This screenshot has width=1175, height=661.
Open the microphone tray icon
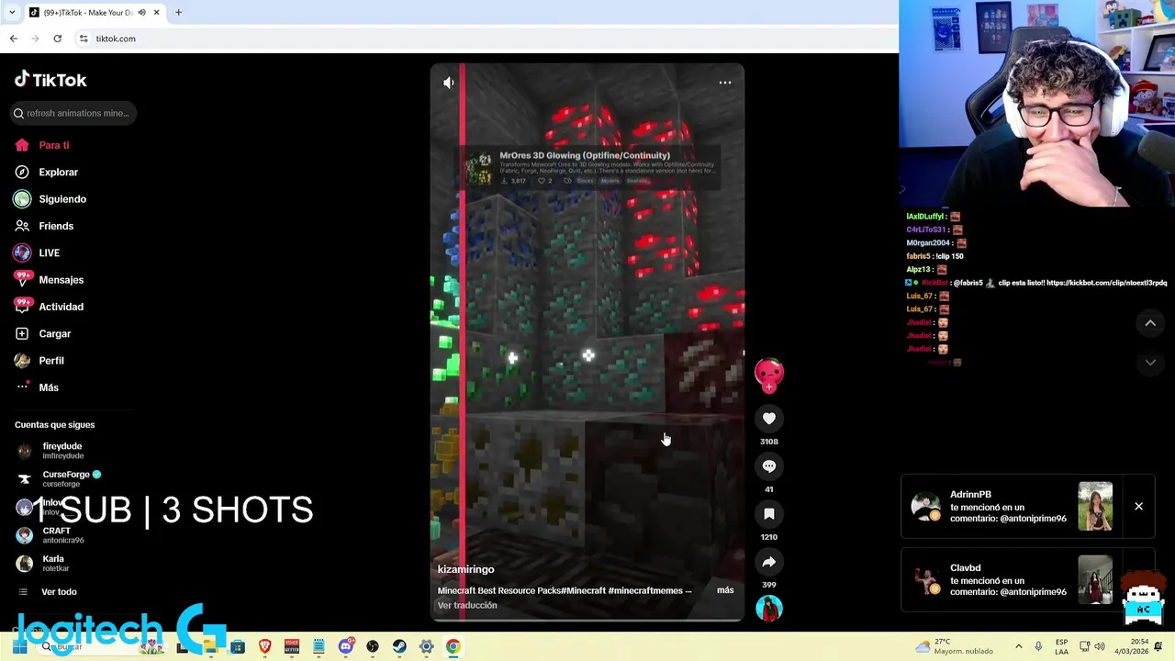coord(1038,647)
